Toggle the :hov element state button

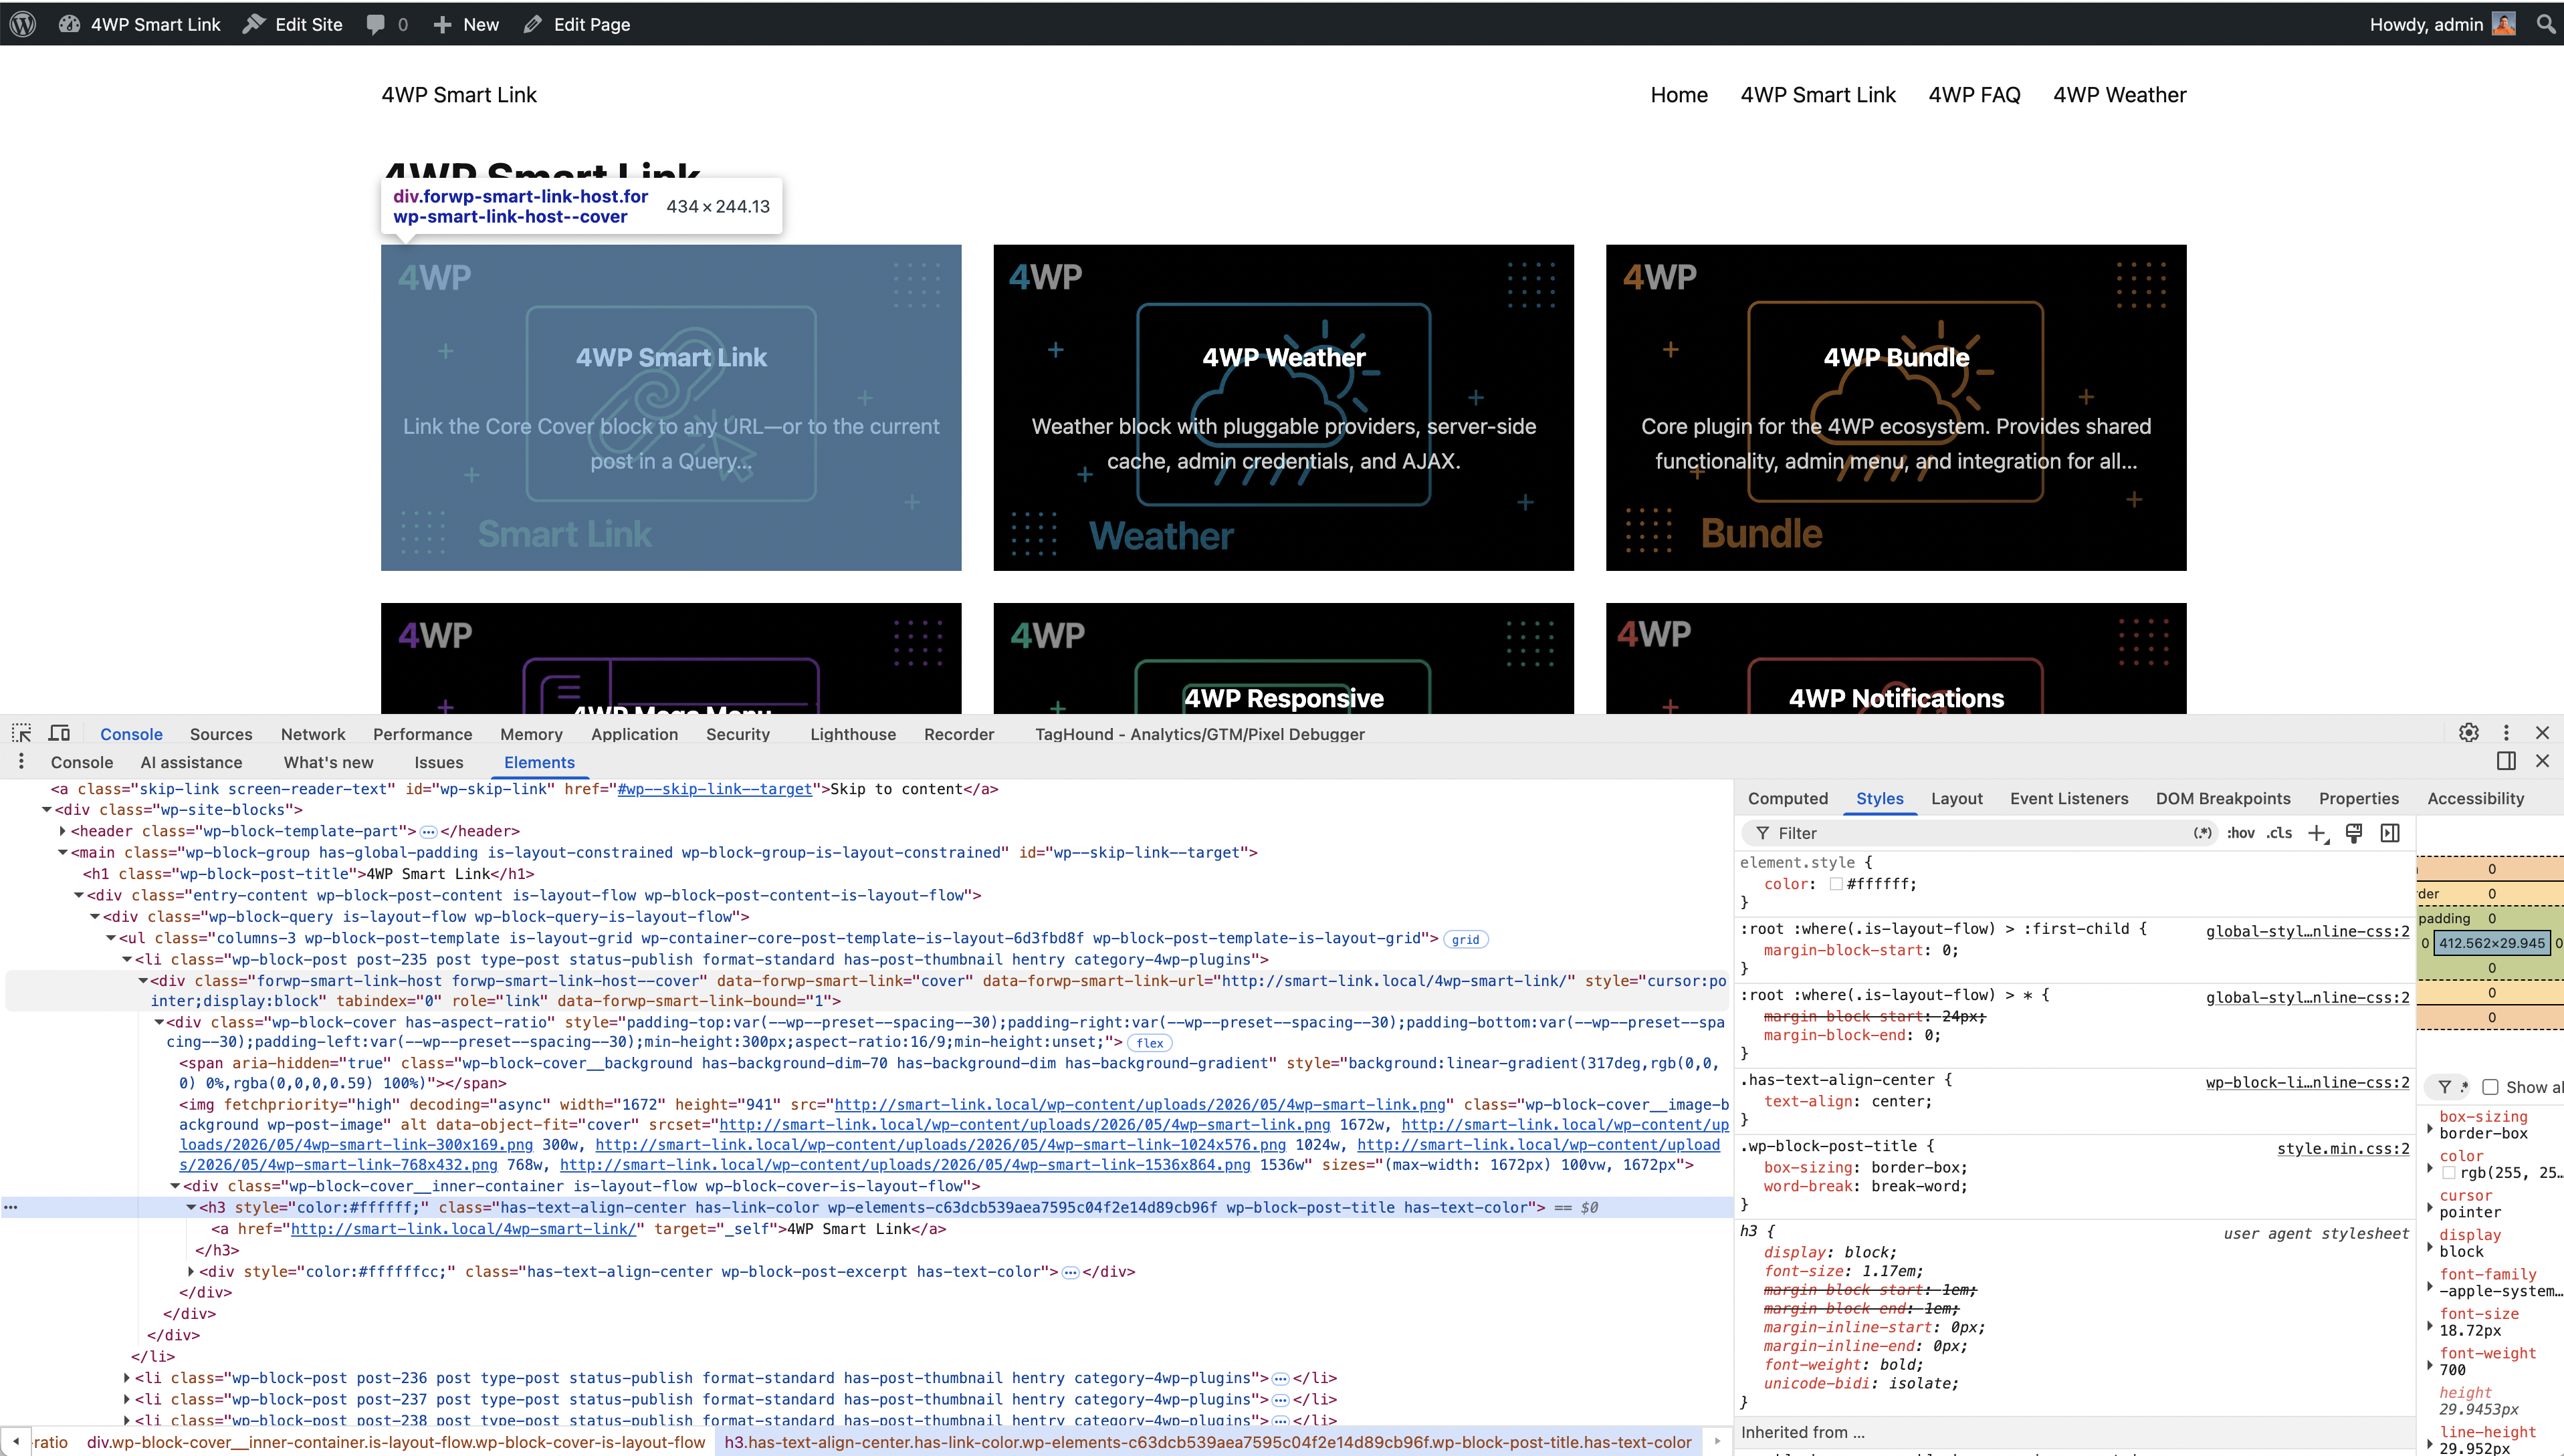[x=2241, y=833]
